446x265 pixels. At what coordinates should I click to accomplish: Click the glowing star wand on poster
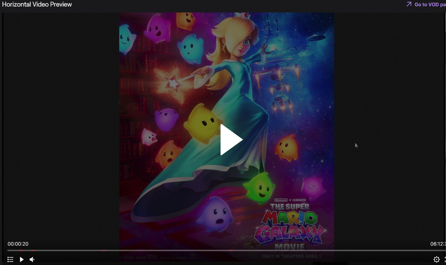pyautogui.click(x=171, y=83)
